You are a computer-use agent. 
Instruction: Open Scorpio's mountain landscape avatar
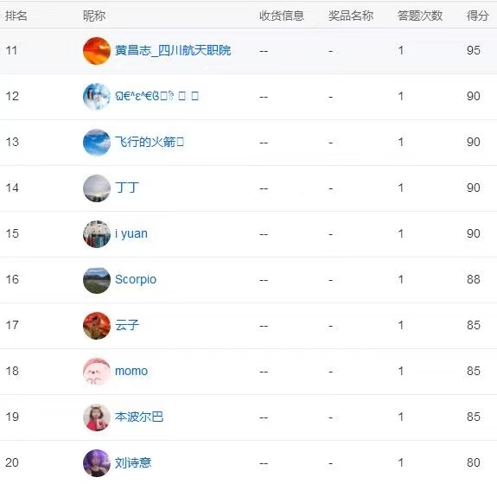click(97, 280)
